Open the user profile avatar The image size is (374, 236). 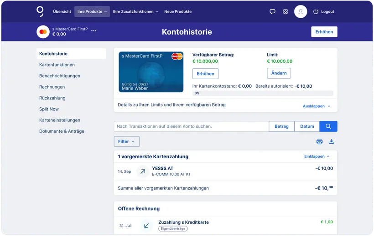300,11
